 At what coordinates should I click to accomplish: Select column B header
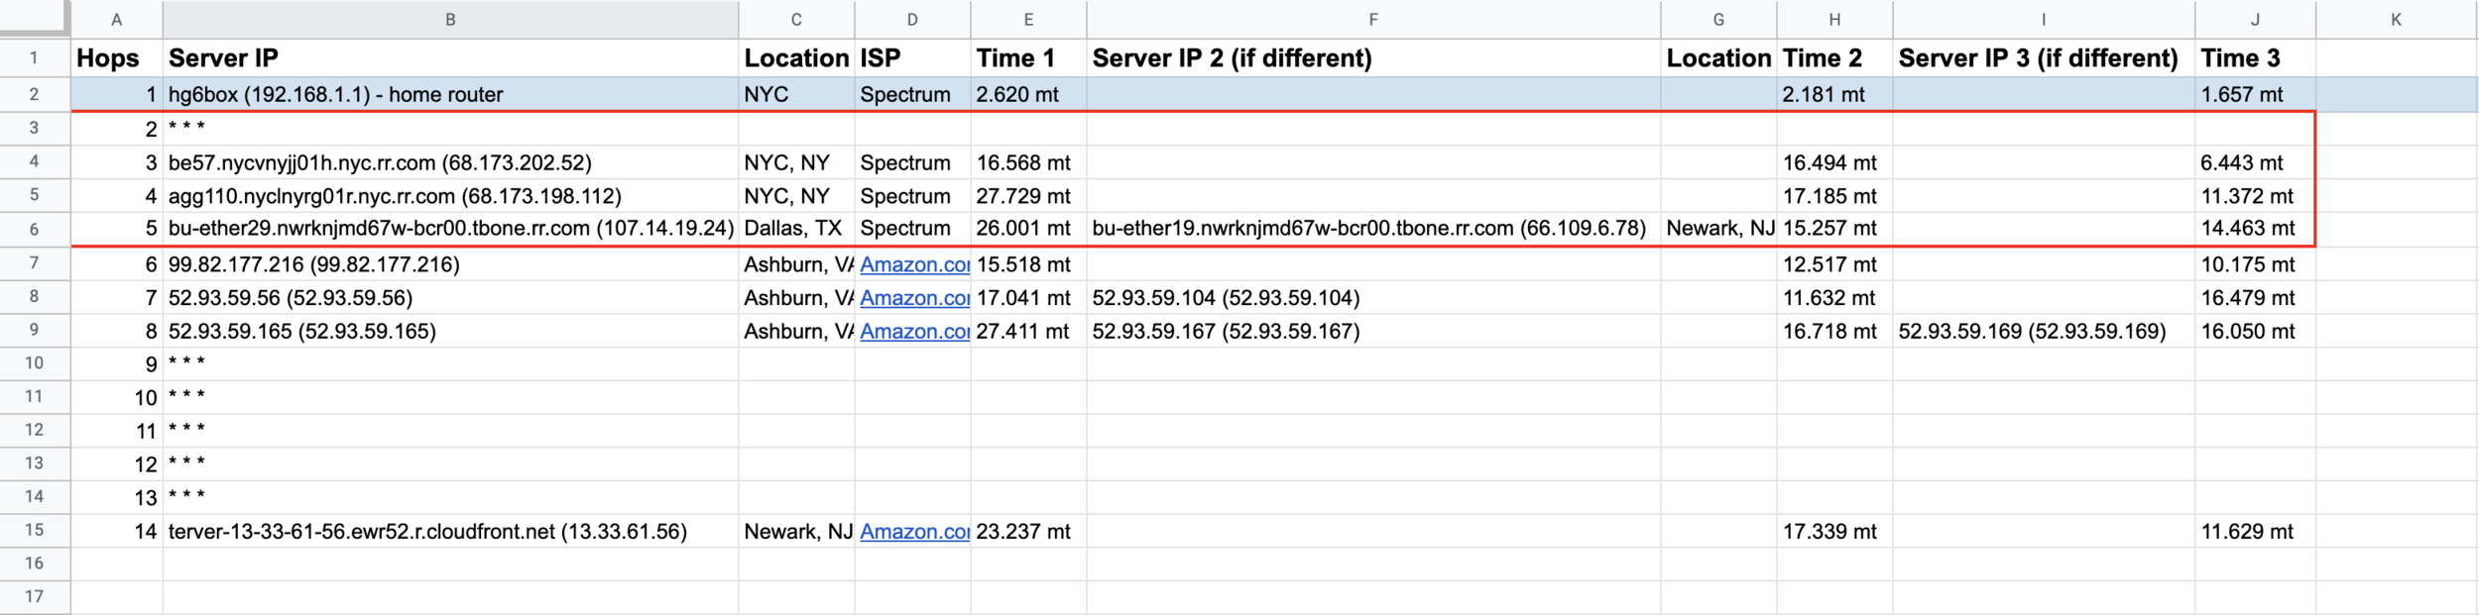coord(450,20)
